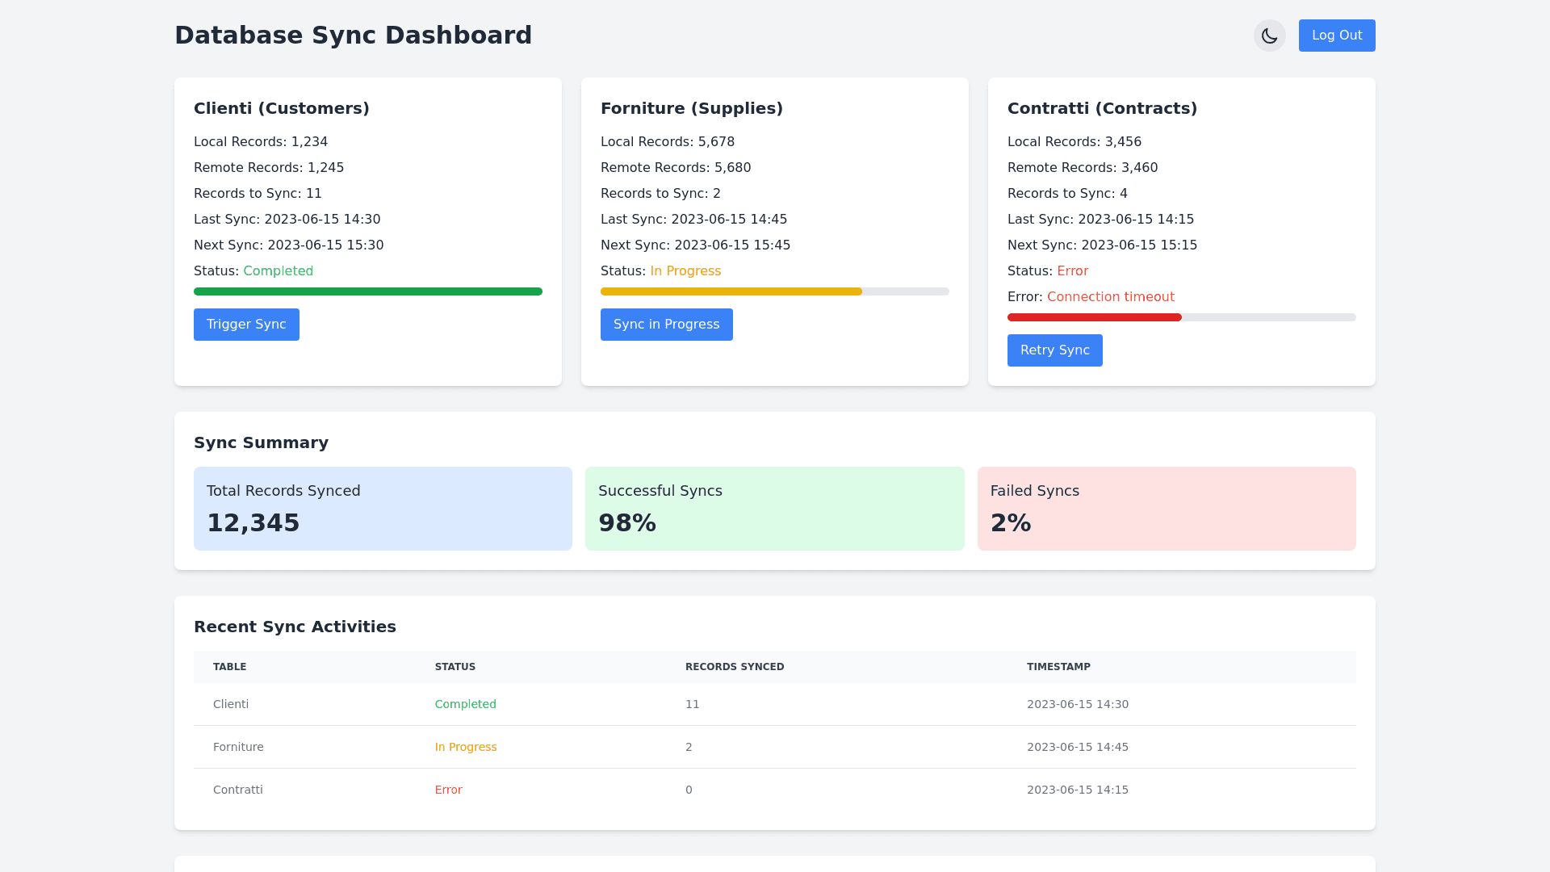Click the Log Out button
Viewport: 1550px width, 872px height.
coord(1336,36)
